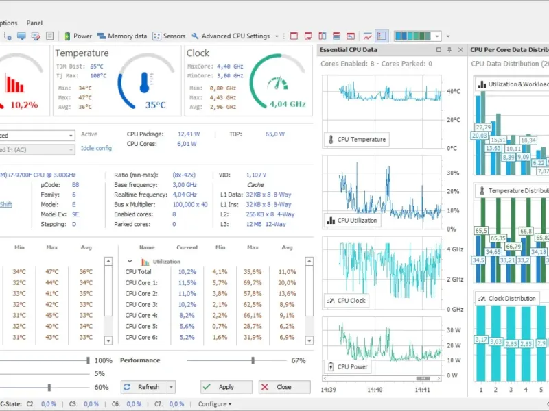Image resolution: width=549 pixels, height=411 pixels.
Task: Pin the Essential CPU Data panel
Action: 449,50
